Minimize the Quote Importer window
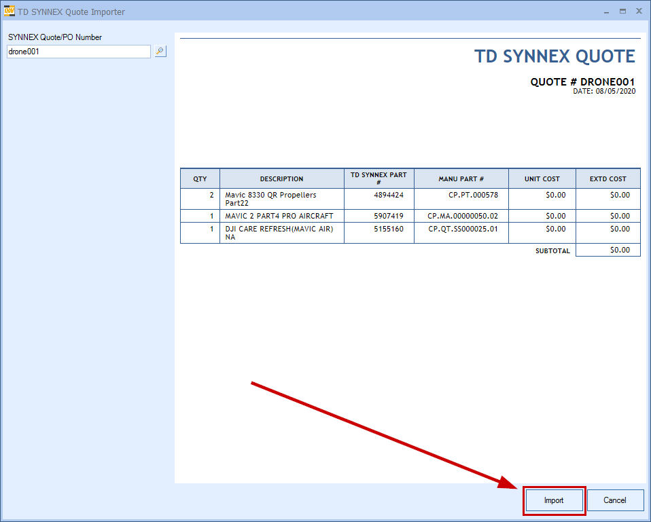Image resolution: width=651 pixels, height=522 pixels. tap(607, 12)
